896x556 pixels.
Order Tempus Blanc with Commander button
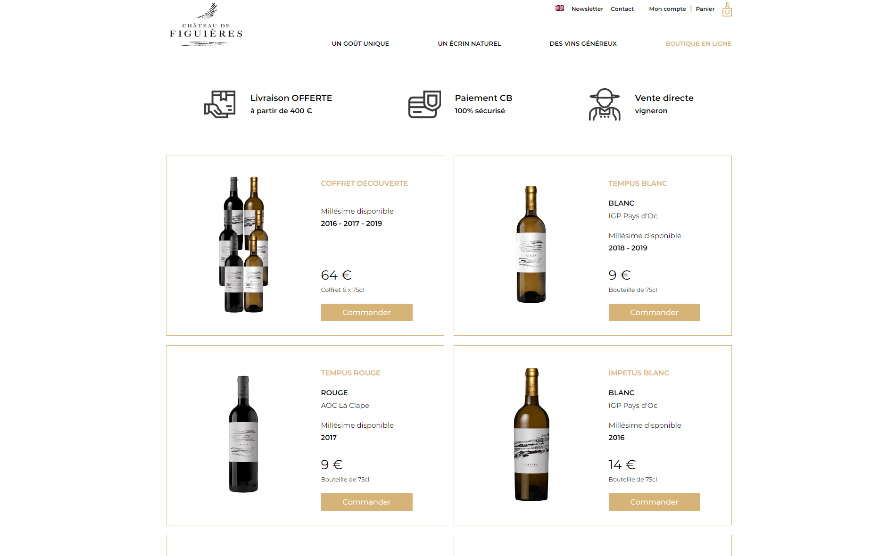coord(655,312)
